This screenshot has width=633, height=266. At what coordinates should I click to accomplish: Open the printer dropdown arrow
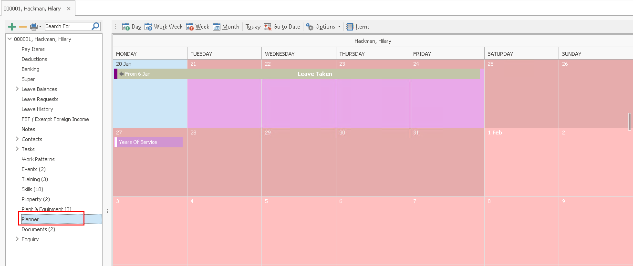click(41, 27)
